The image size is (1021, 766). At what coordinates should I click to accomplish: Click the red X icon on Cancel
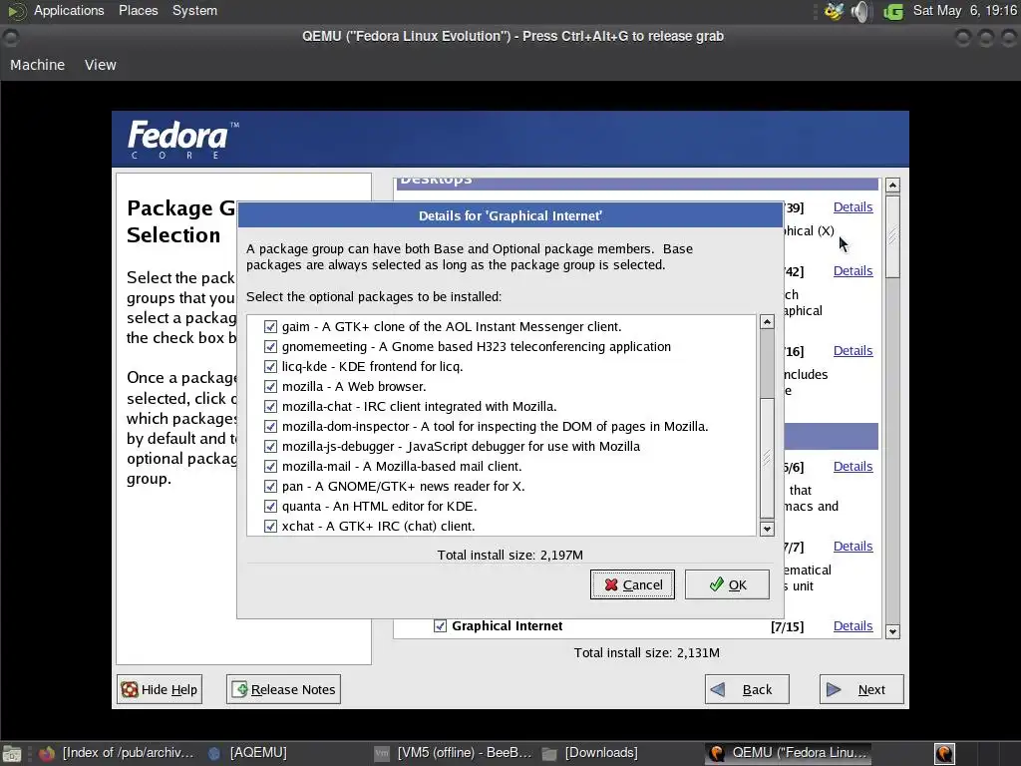coord(611,584)
